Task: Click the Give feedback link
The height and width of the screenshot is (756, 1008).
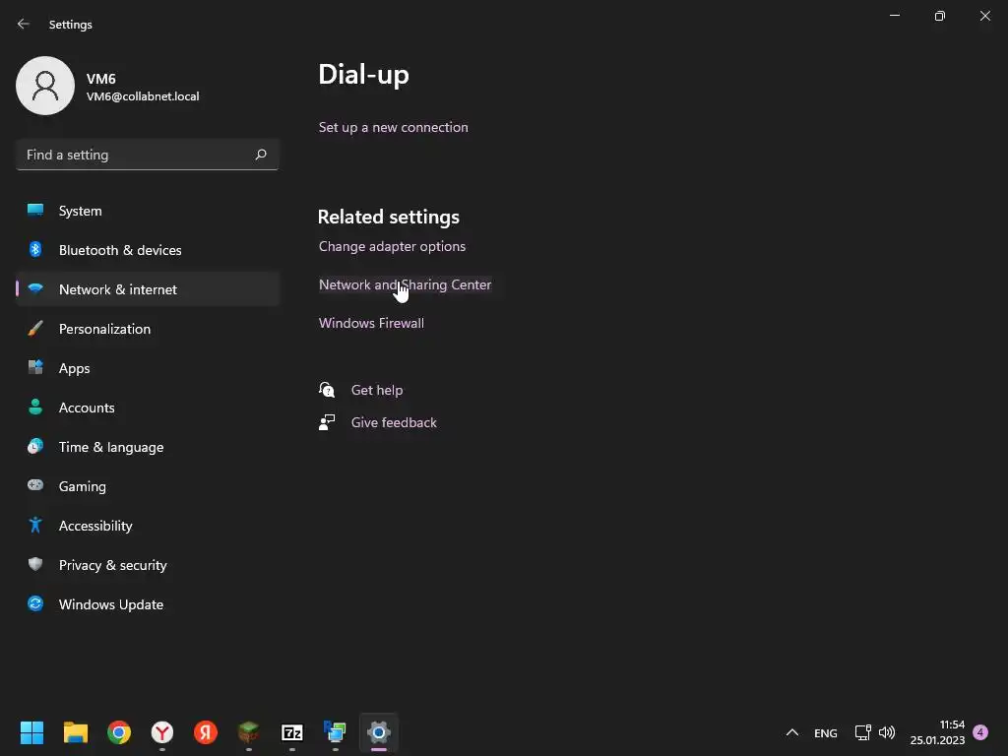Action: pos(394,422)
